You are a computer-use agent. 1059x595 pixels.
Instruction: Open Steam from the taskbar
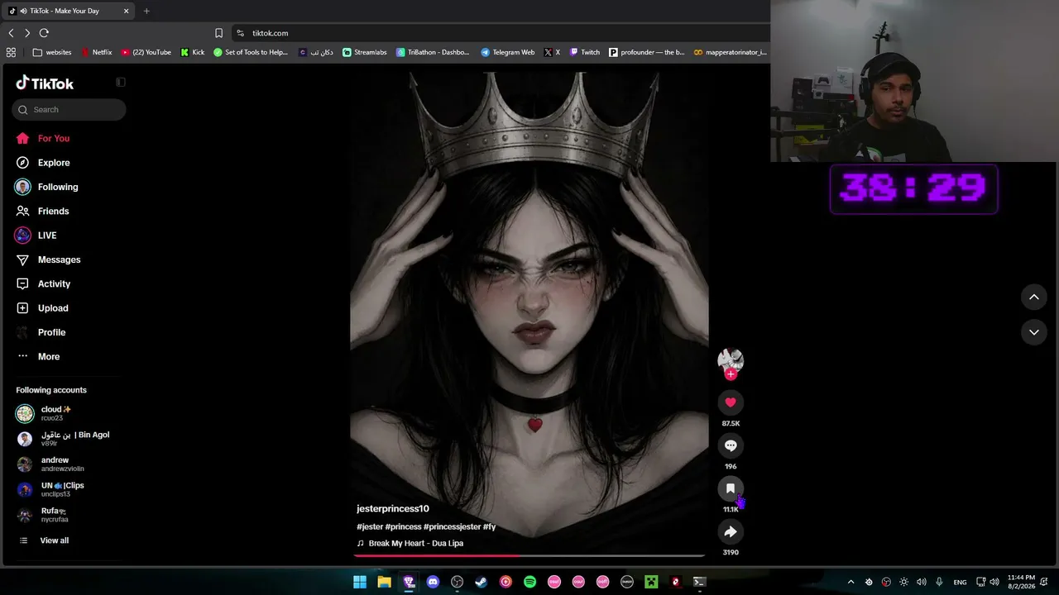[481, 582]
